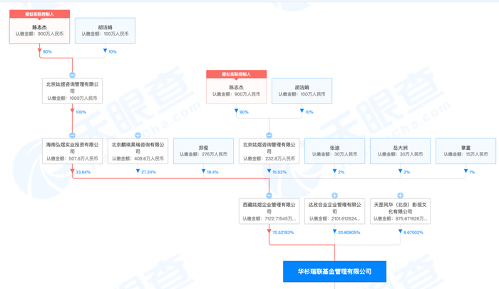Open 海南弘焜实业投资有限公司 company card
Viewport: 499px width, 289px height.
pyautogui.click(x=72, y=151)
